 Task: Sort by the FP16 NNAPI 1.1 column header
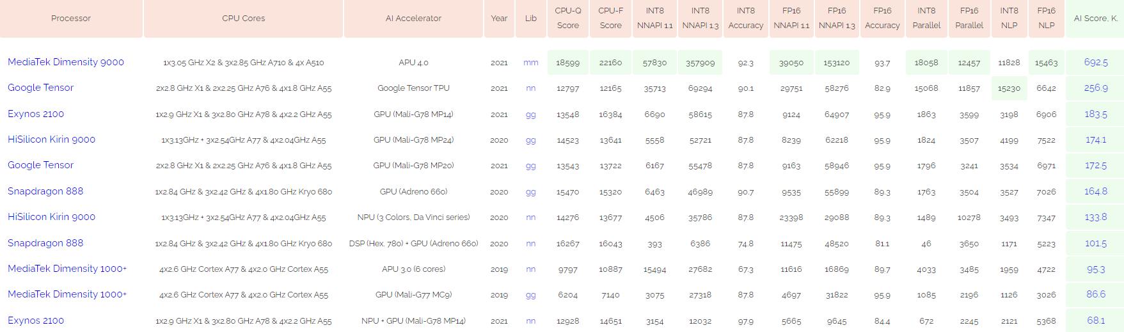791,19
